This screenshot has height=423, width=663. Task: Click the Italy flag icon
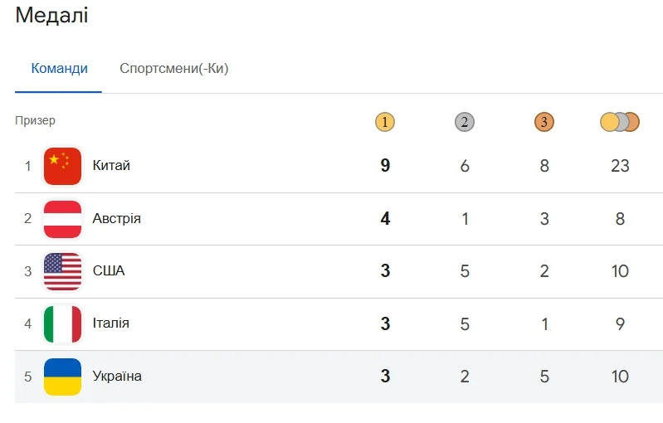click(62, 323)
